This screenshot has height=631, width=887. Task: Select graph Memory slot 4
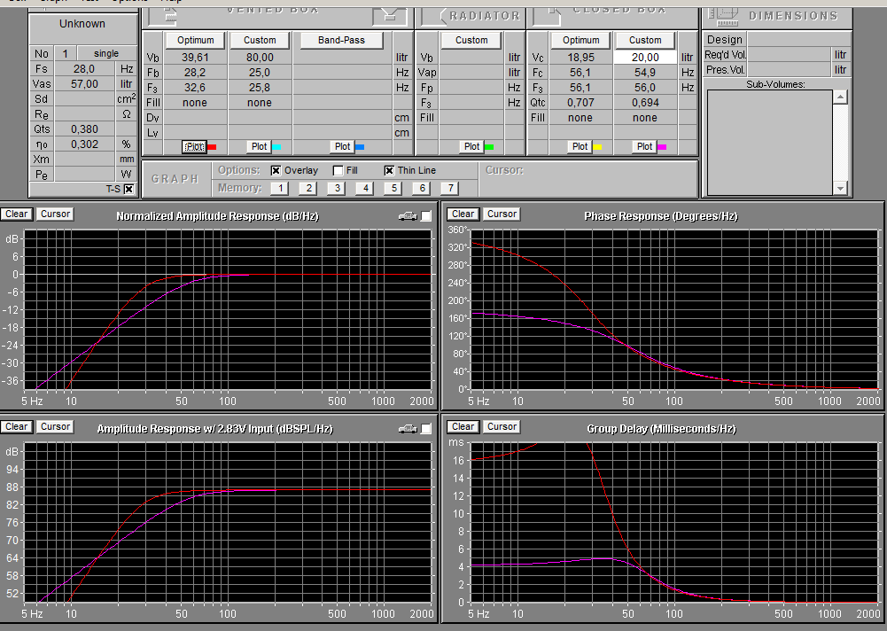[x=365, y=188]
